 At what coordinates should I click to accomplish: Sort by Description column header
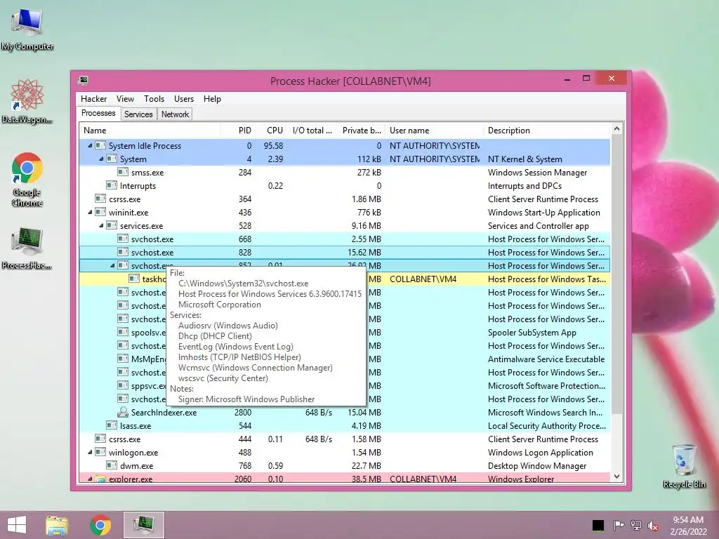(548, 131)
